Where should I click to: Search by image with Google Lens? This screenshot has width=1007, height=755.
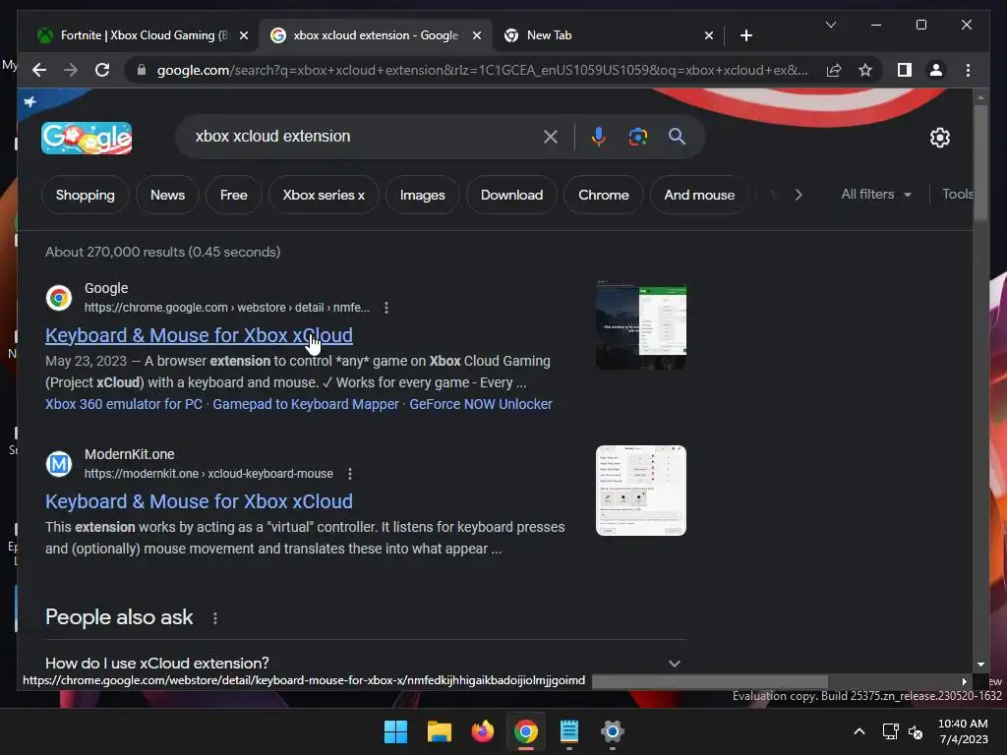click(x=637, y=136)
